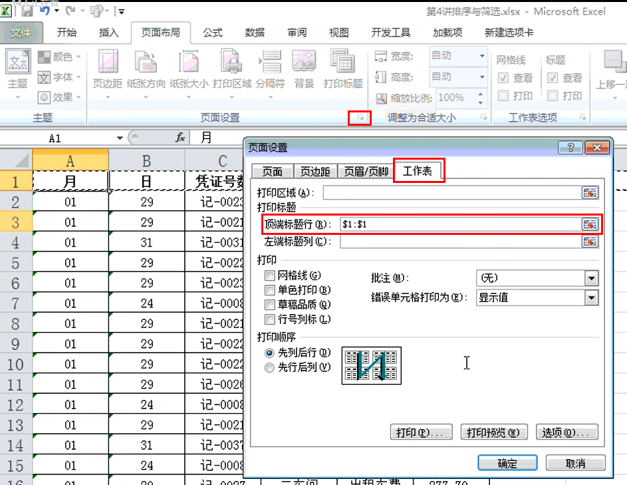Image resolution: width=627 pixels, height=485 pixels.
Task: Tick the 单色打印 checkbox
Action: [270, 290]
